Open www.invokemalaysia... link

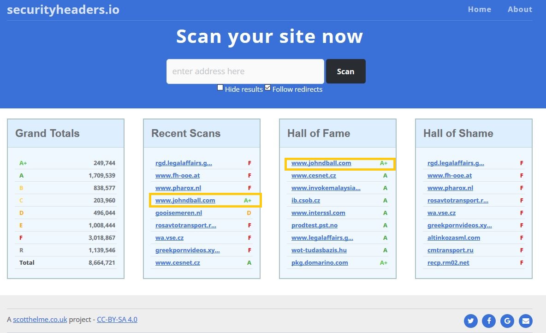tap(326, 188)
